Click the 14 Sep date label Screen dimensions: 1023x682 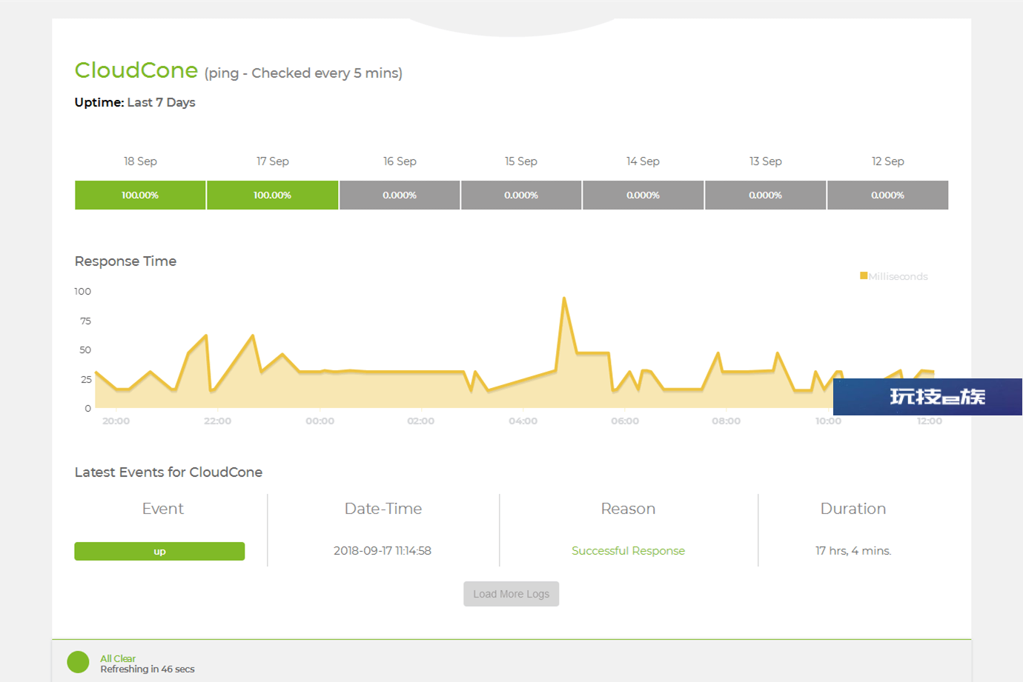643,161
